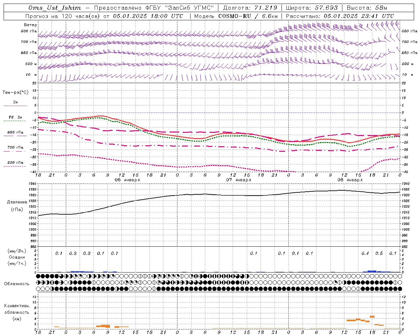
Task: Click the date label 08 января
Action: tap(350, 180)
